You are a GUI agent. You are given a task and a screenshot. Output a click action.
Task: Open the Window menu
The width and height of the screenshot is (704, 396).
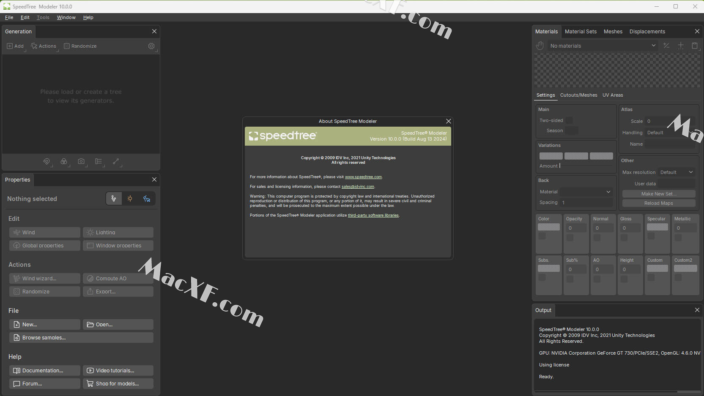66,17
